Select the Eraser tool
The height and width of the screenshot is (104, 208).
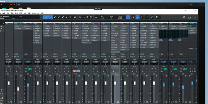point(59,17)
